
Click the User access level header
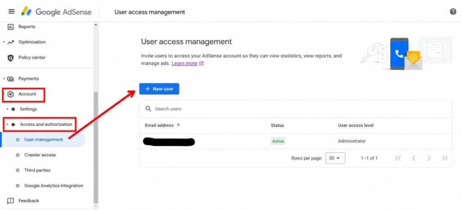(356, 125)
